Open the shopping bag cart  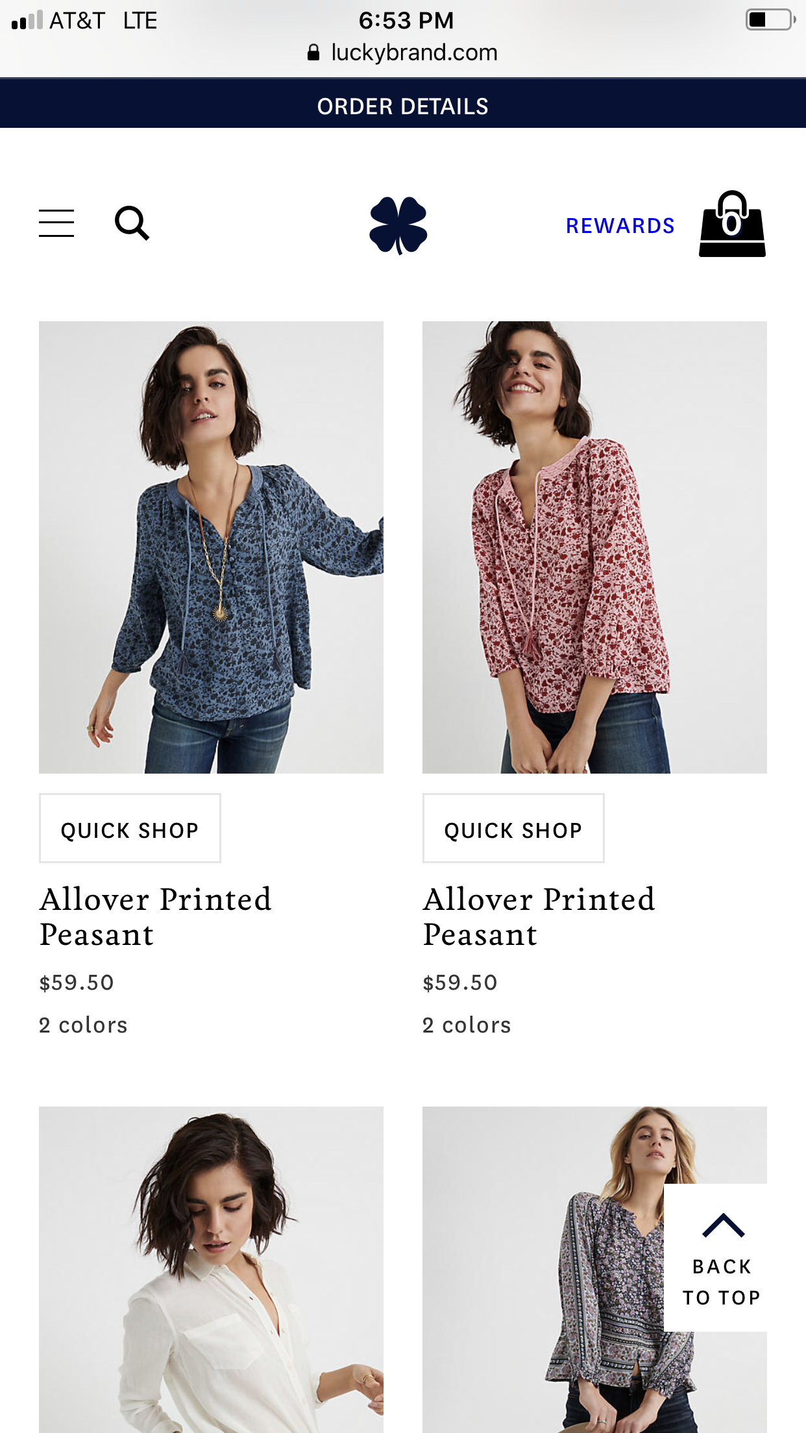tap(732, 225)
